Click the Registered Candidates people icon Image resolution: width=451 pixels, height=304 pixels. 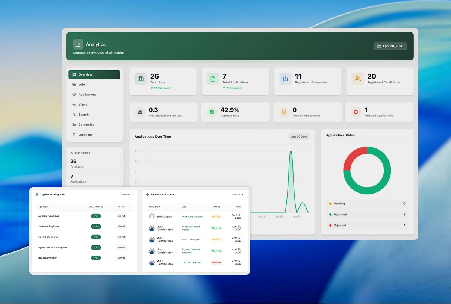coord(358,79)
